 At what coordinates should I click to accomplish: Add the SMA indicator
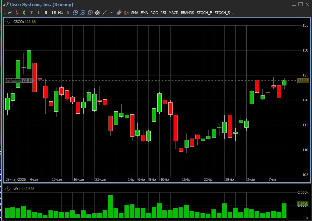tap(134, 13)
